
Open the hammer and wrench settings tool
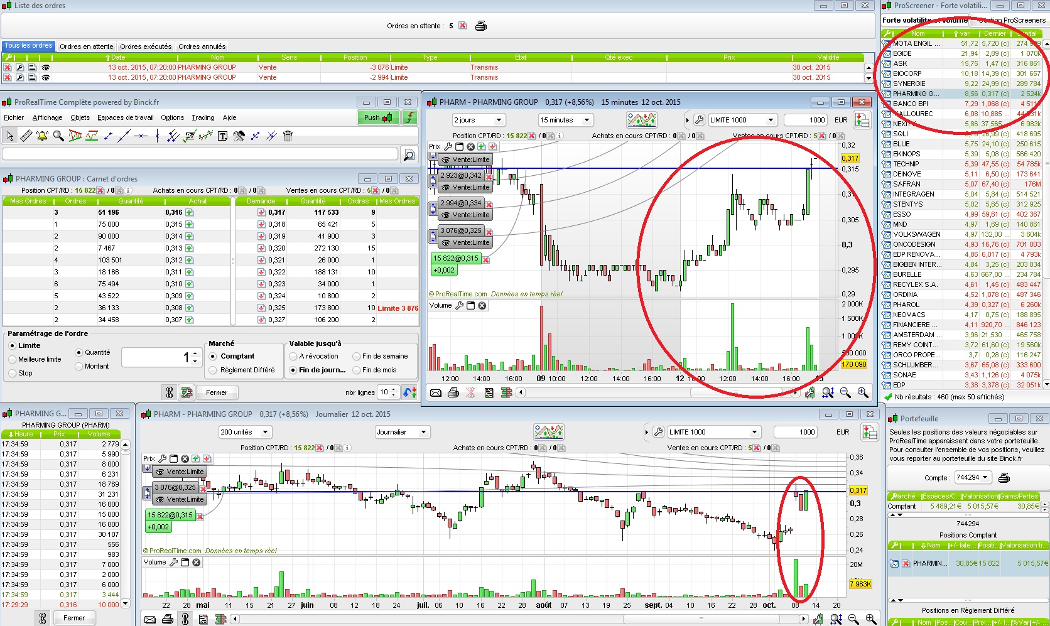[x=239, y=136]
